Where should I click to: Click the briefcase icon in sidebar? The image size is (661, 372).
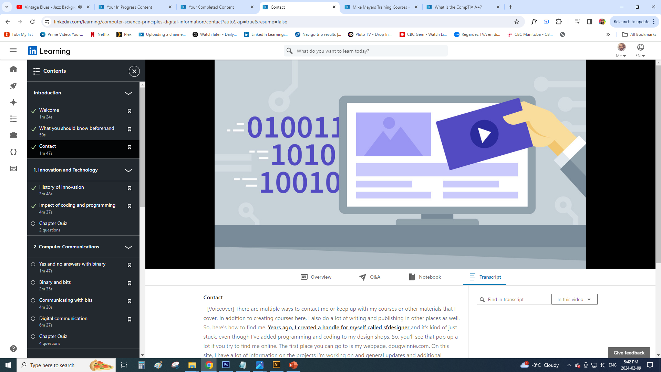click(13, 135)
